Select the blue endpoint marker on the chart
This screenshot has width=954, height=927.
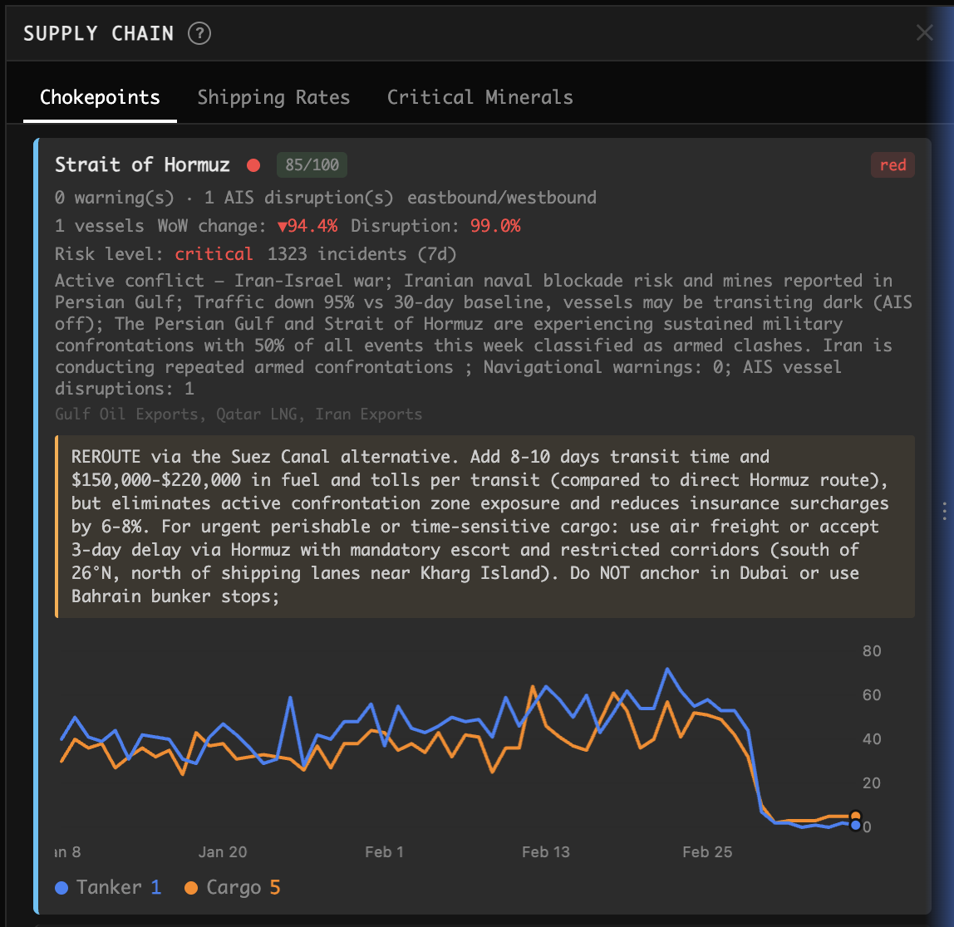point(854,826)
